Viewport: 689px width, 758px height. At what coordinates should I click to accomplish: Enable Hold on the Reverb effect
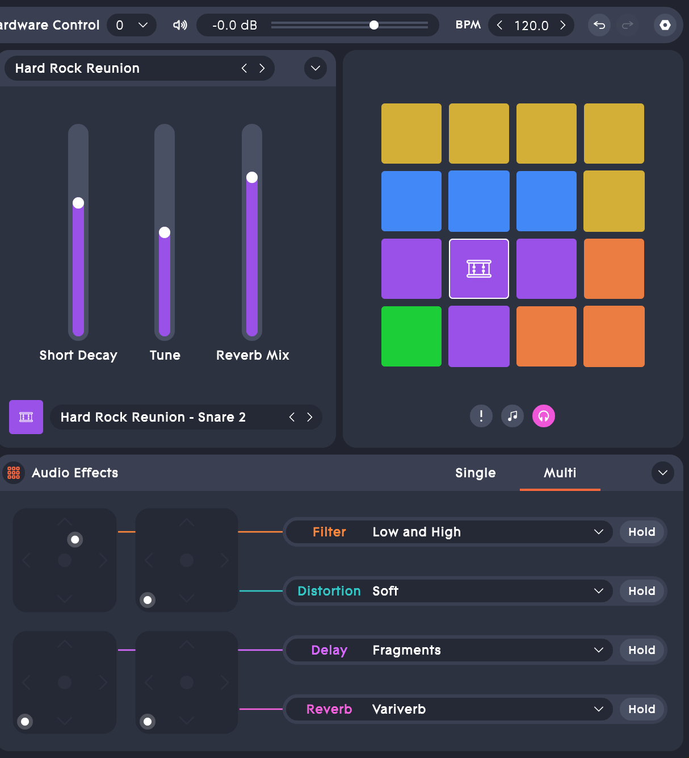641,709
